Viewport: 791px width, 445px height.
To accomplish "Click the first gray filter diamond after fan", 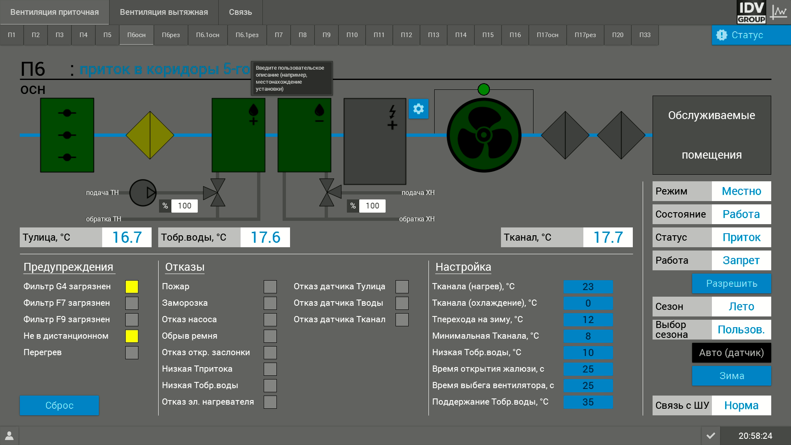I will coord(565,135).
